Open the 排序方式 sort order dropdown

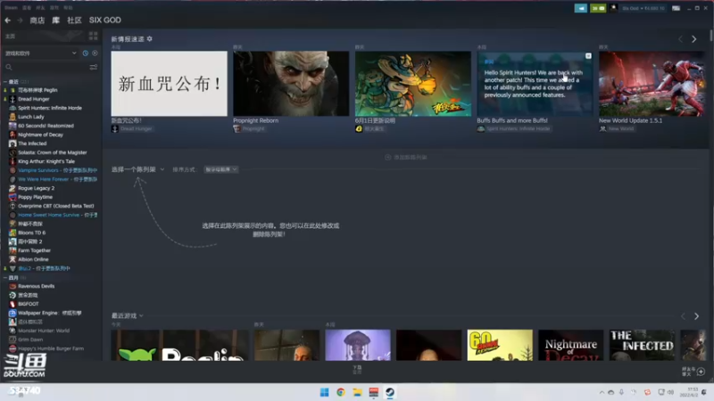220,169
